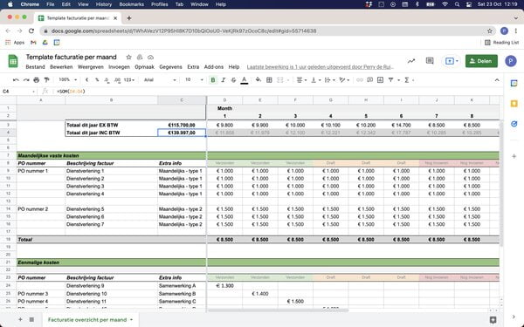This screenshot has height=327, width=524.
Task: Expand the side panel arrow at bottom right
Action: (x=514, y=317)
